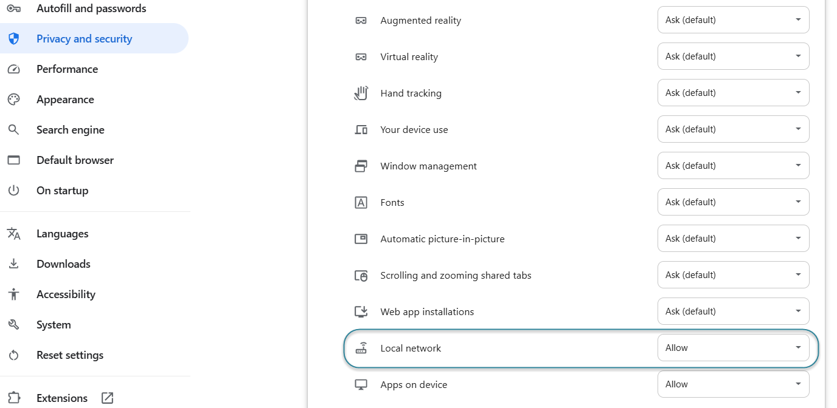Click the Languages translate icon
This screenshot has width=837, height=408.
coord(13,234)
